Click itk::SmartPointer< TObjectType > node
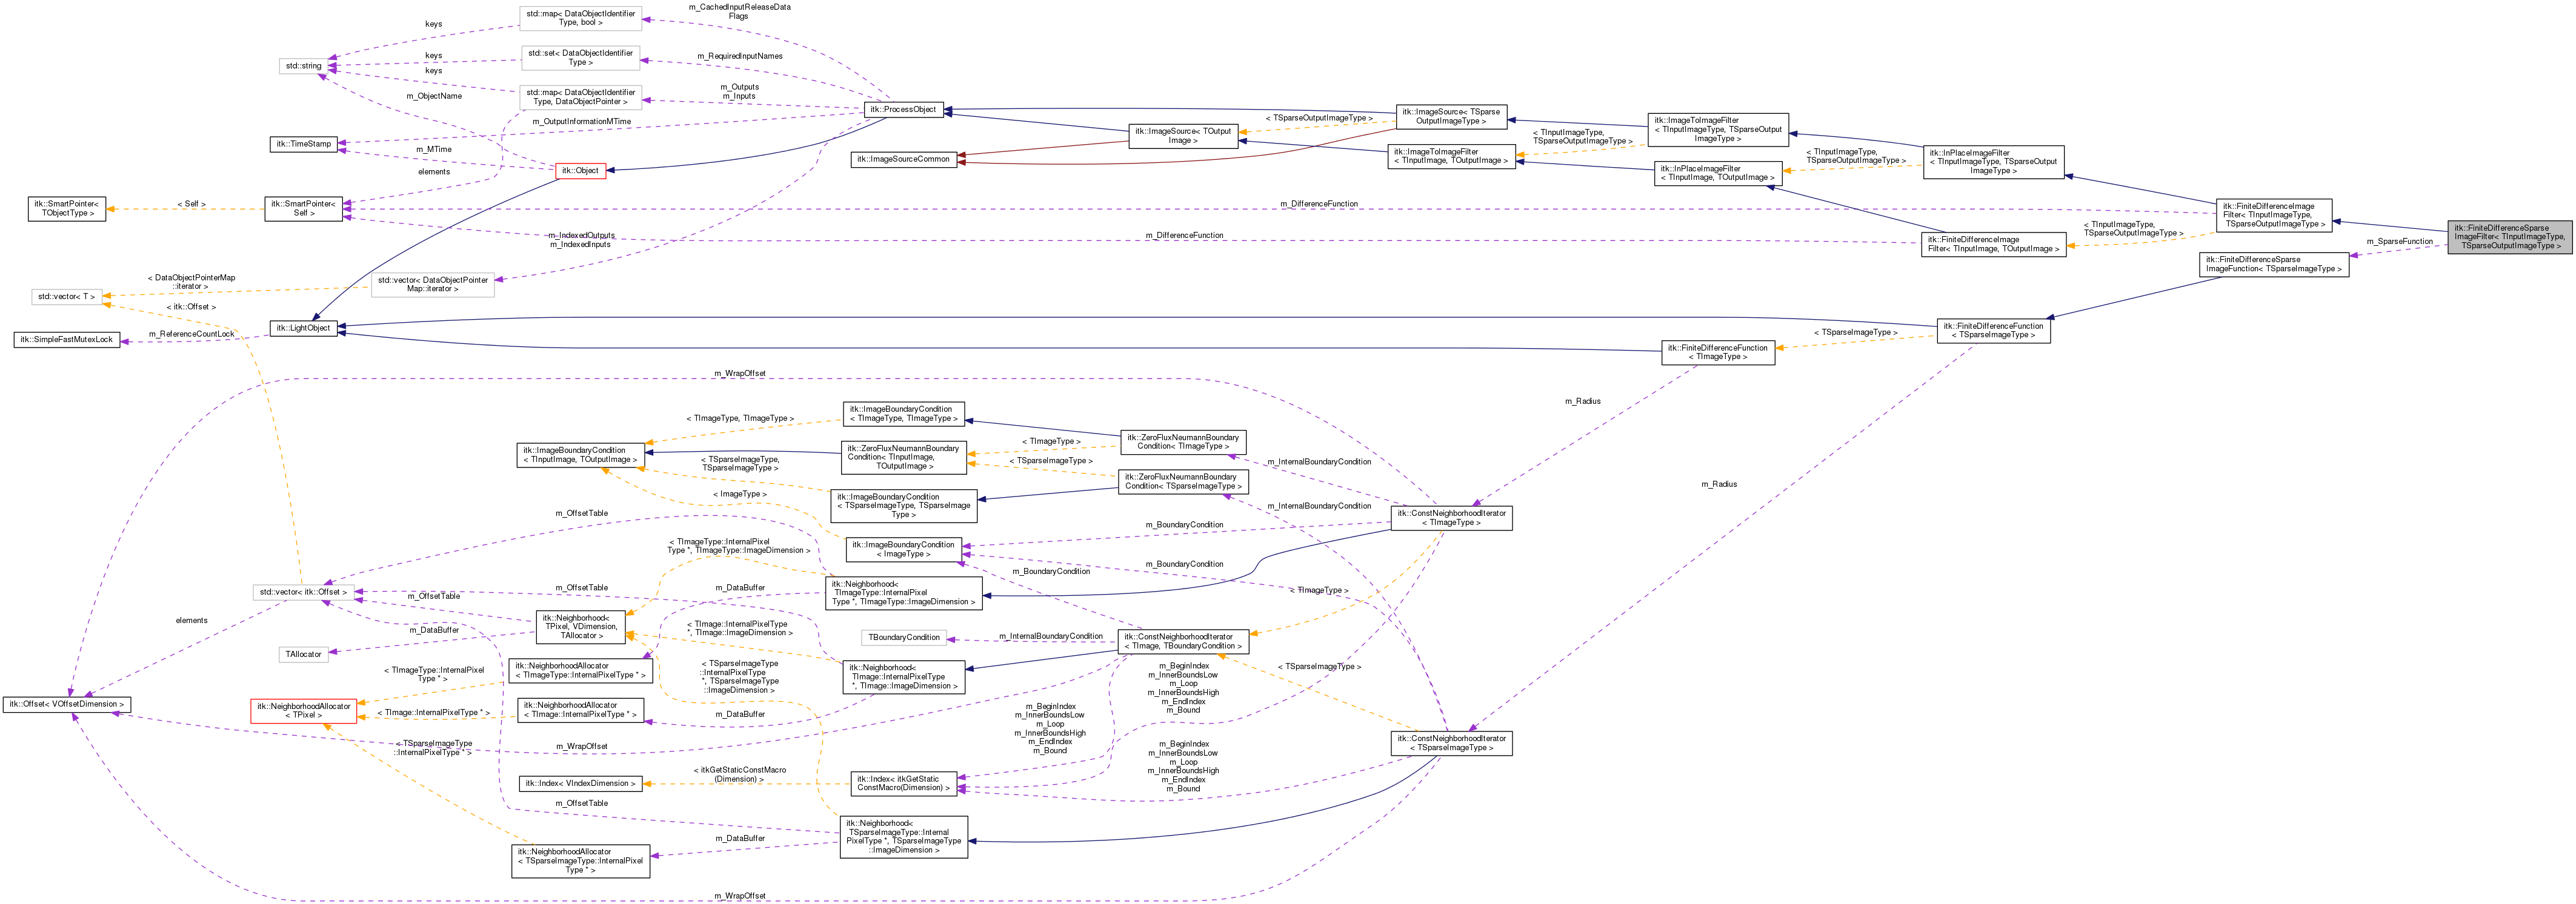This screenshot has height=904, width=2576. click(x=66, y=209)
